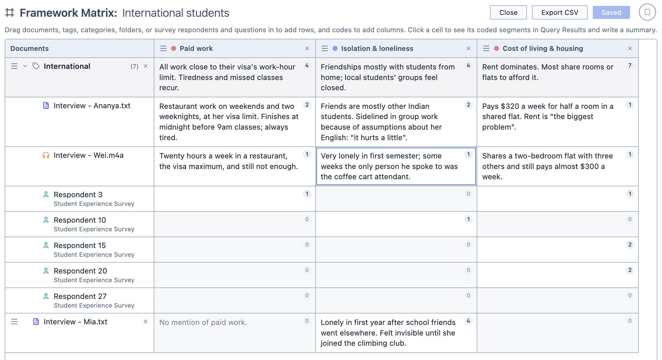662x360 pixels.
Task: Remove the Paid work column
Action: (x=307, y=48)
